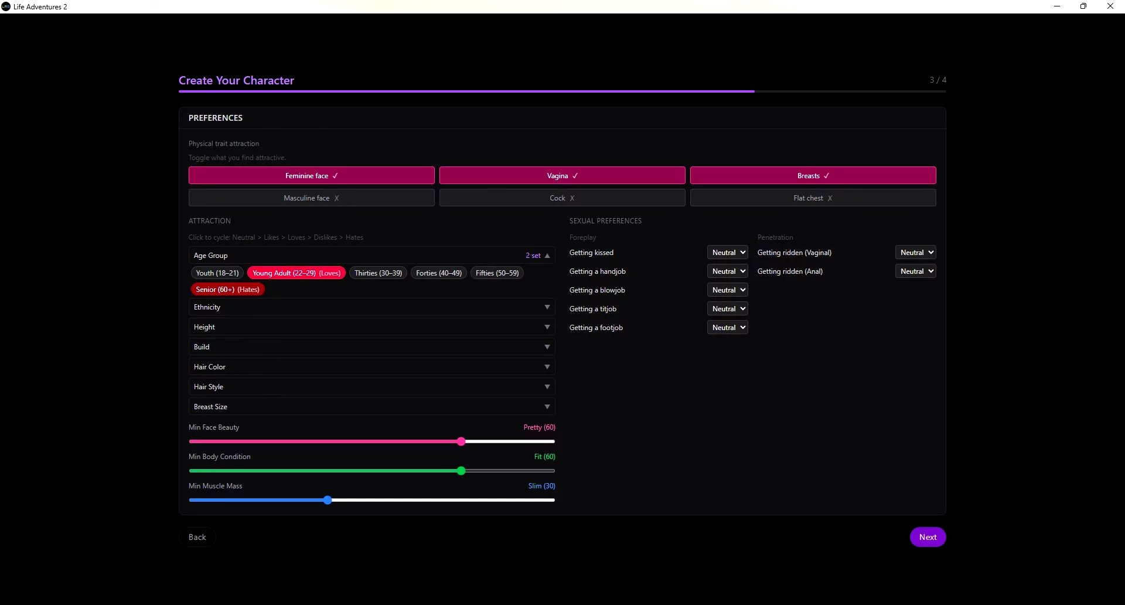Screen dimensions: 1125x605
Task: Collapse the Age Group section arrow
Action: coord(547,256)
